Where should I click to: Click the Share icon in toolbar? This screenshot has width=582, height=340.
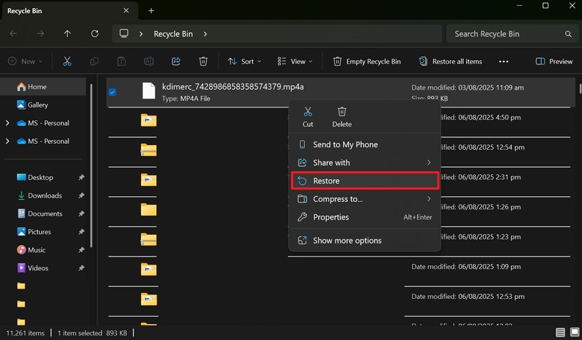(x=176, y=61)
